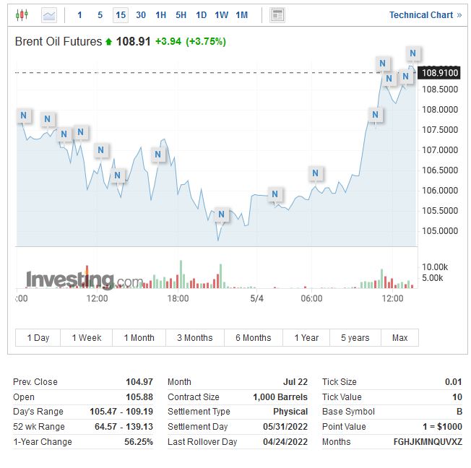Show the Max time range
Viewport: 471px width, 468px height.
click(399, 338)
